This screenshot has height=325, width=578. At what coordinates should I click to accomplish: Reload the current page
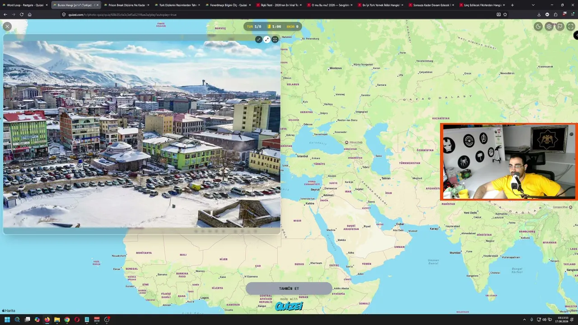(22, 14)
